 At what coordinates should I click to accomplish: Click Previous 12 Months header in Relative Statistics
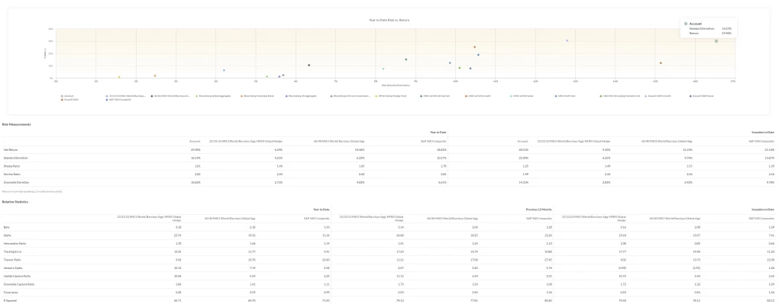click(539, 210)
